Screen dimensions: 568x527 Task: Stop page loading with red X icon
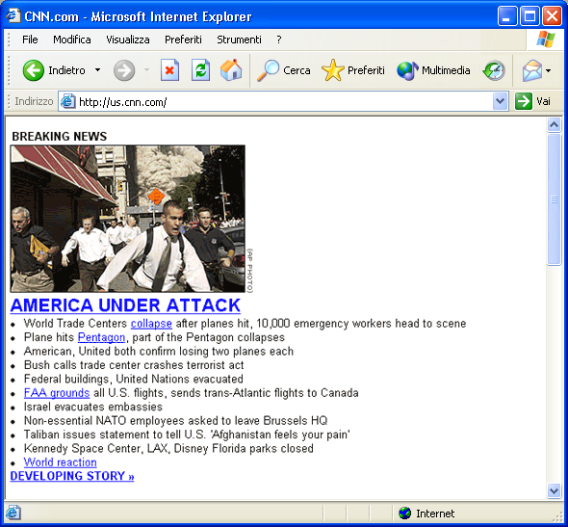pyautogui.click(x=169, y=70)
